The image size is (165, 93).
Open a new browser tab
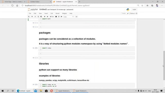click(80, 2)
